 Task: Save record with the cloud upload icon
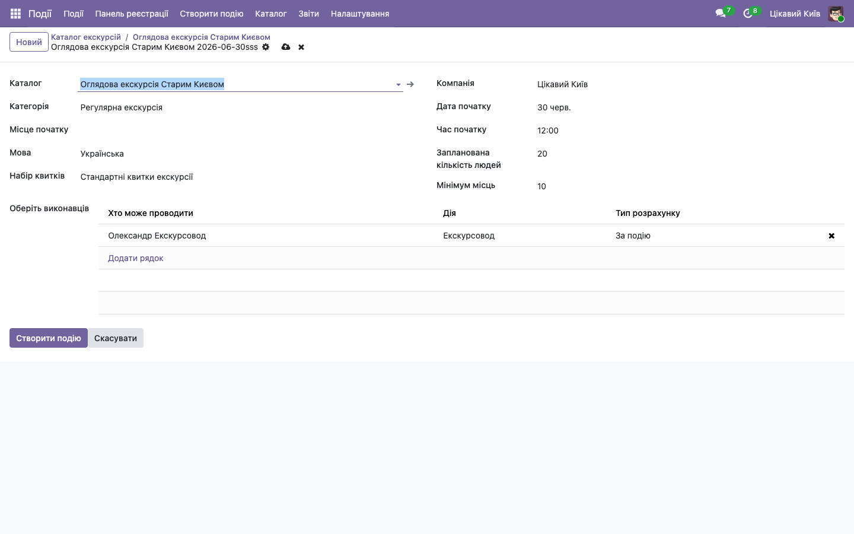pos(286,47)
